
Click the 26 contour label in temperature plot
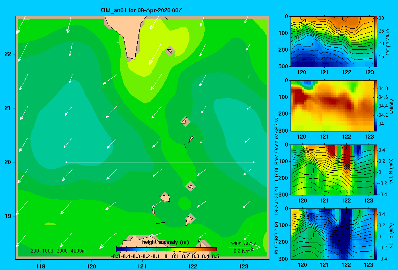[304, 20]
